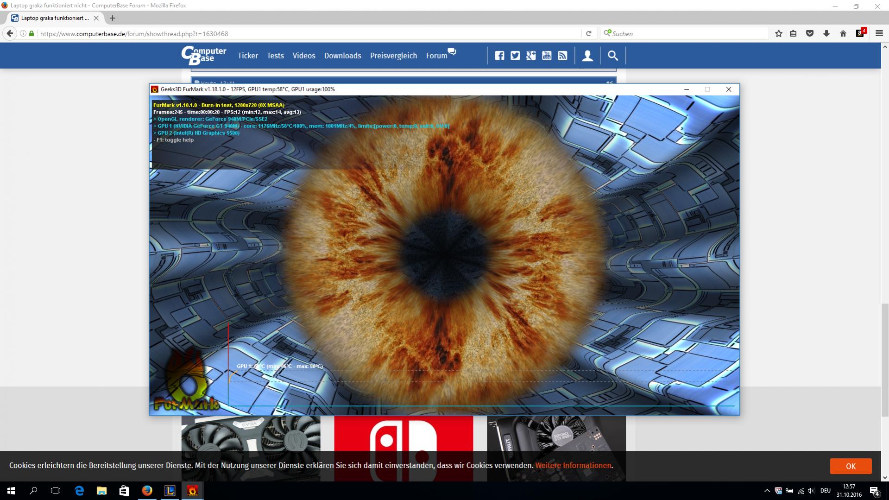
Task: Click the FurMark title bar flame icon
Action: tap(155, 89)
